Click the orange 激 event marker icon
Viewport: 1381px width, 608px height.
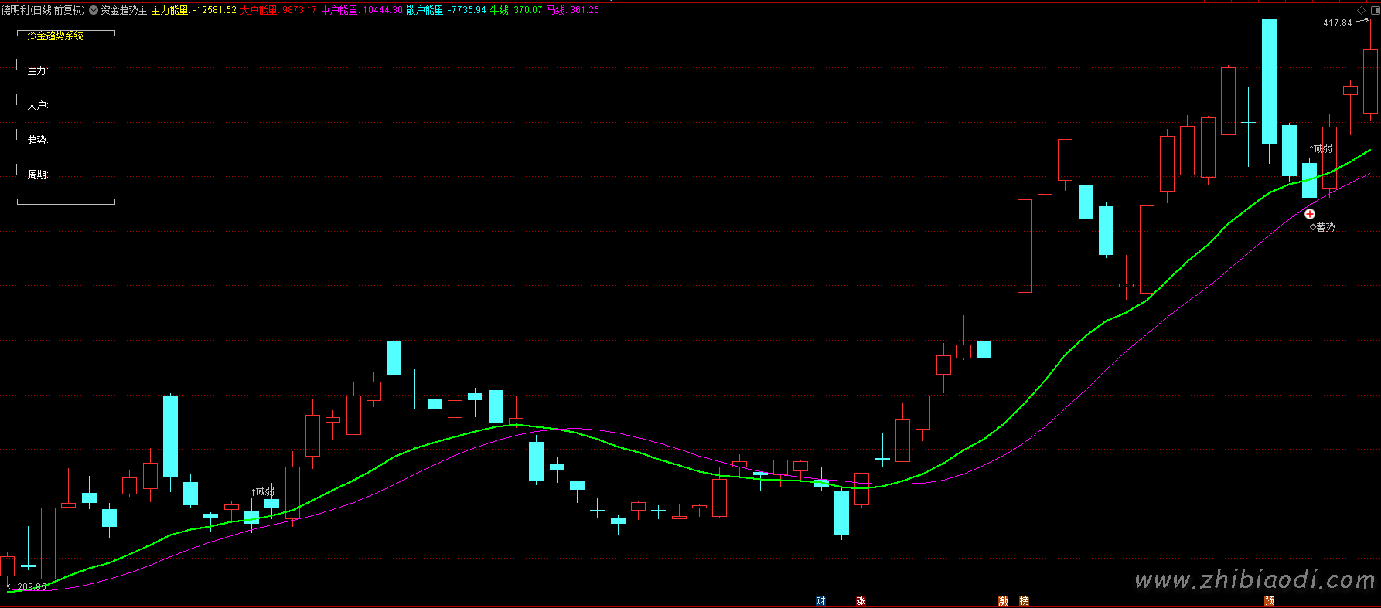tap(1004, 601)
